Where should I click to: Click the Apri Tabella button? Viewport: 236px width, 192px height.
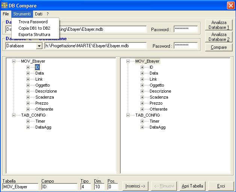coord(192,186)
